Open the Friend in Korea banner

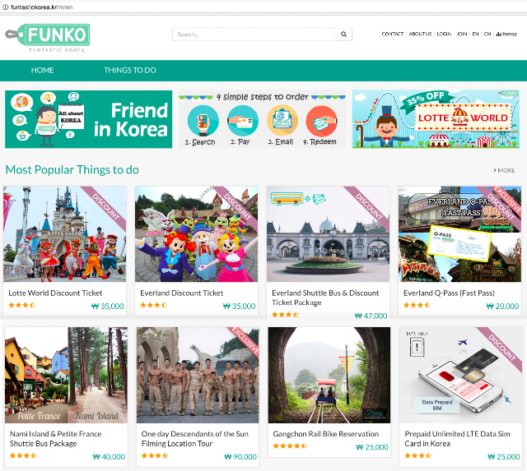tap(88, 119)
